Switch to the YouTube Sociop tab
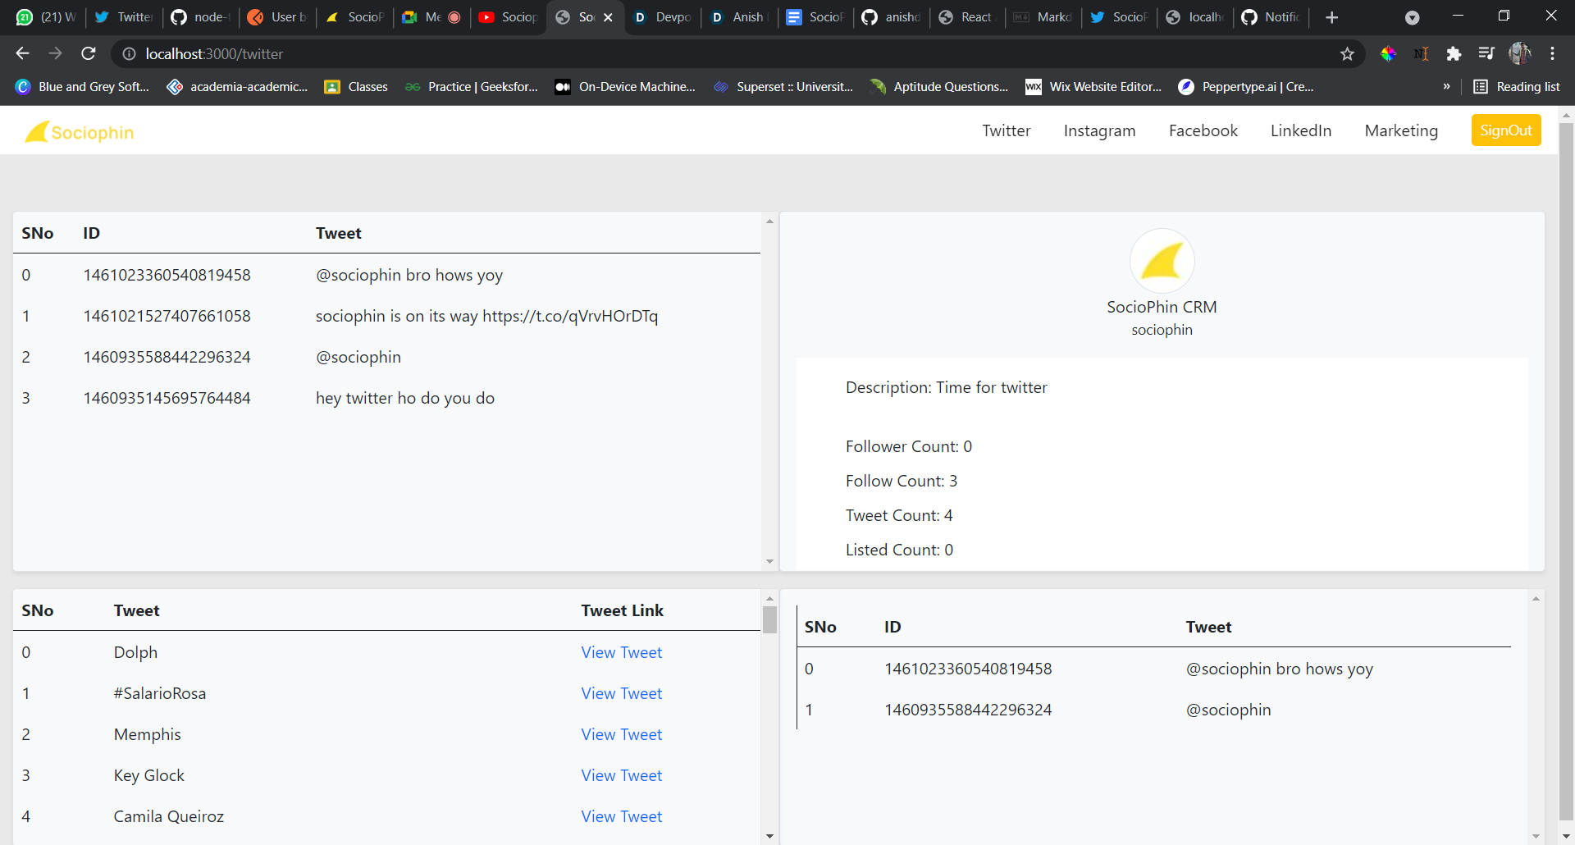 [x=509, y=17]
